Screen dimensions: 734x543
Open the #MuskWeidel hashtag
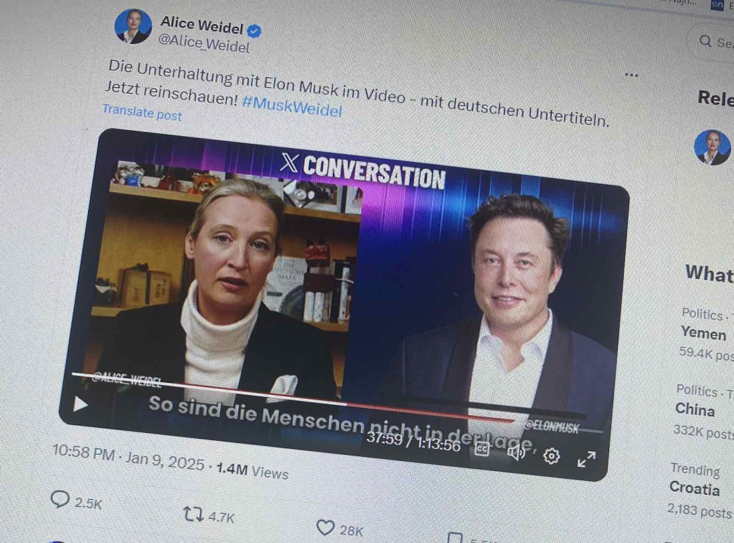pos(292,106)
